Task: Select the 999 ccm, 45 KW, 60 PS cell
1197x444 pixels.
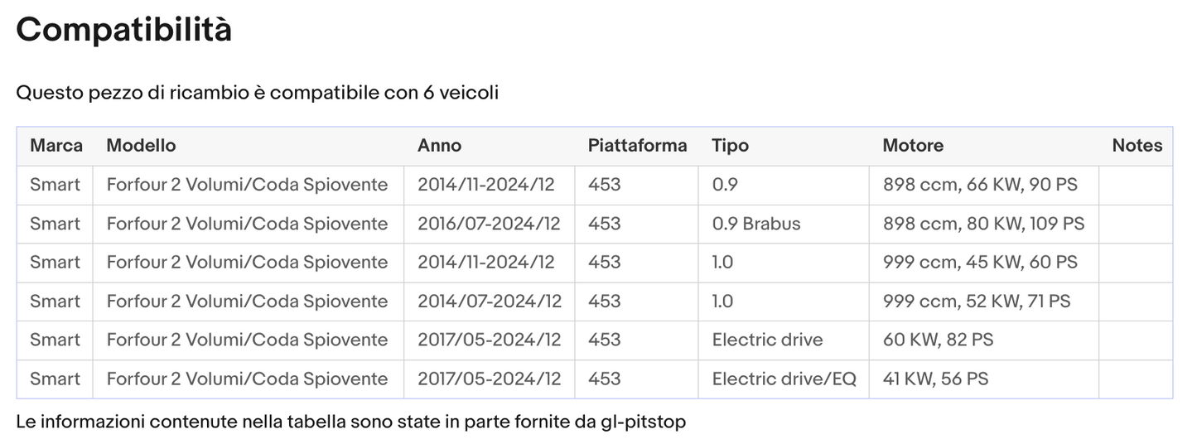Action: (x=980, y=263)
